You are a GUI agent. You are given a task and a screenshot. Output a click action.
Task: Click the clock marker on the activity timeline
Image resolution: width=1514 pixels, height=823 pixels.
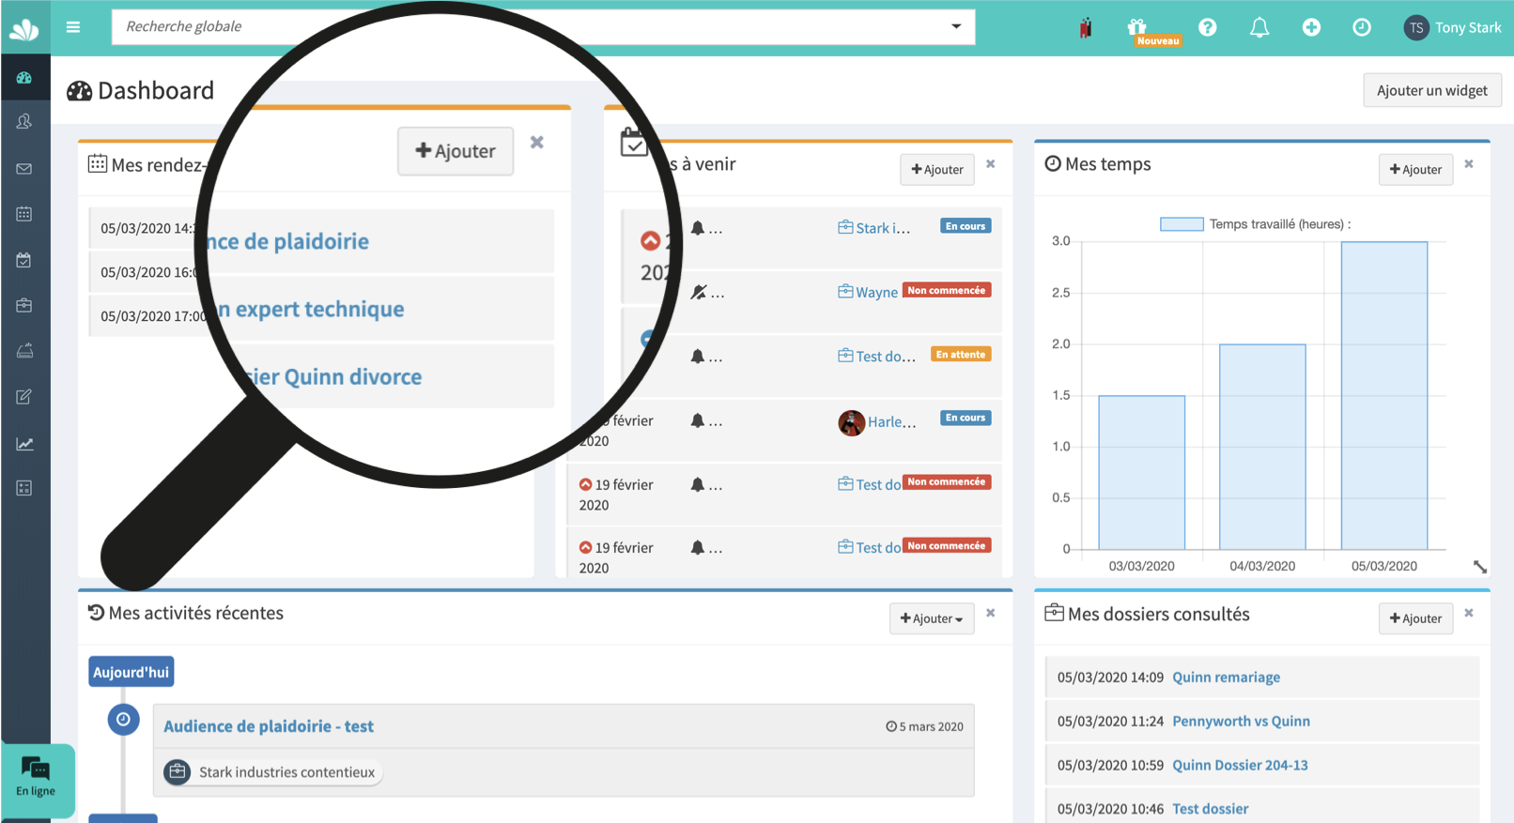123,720
